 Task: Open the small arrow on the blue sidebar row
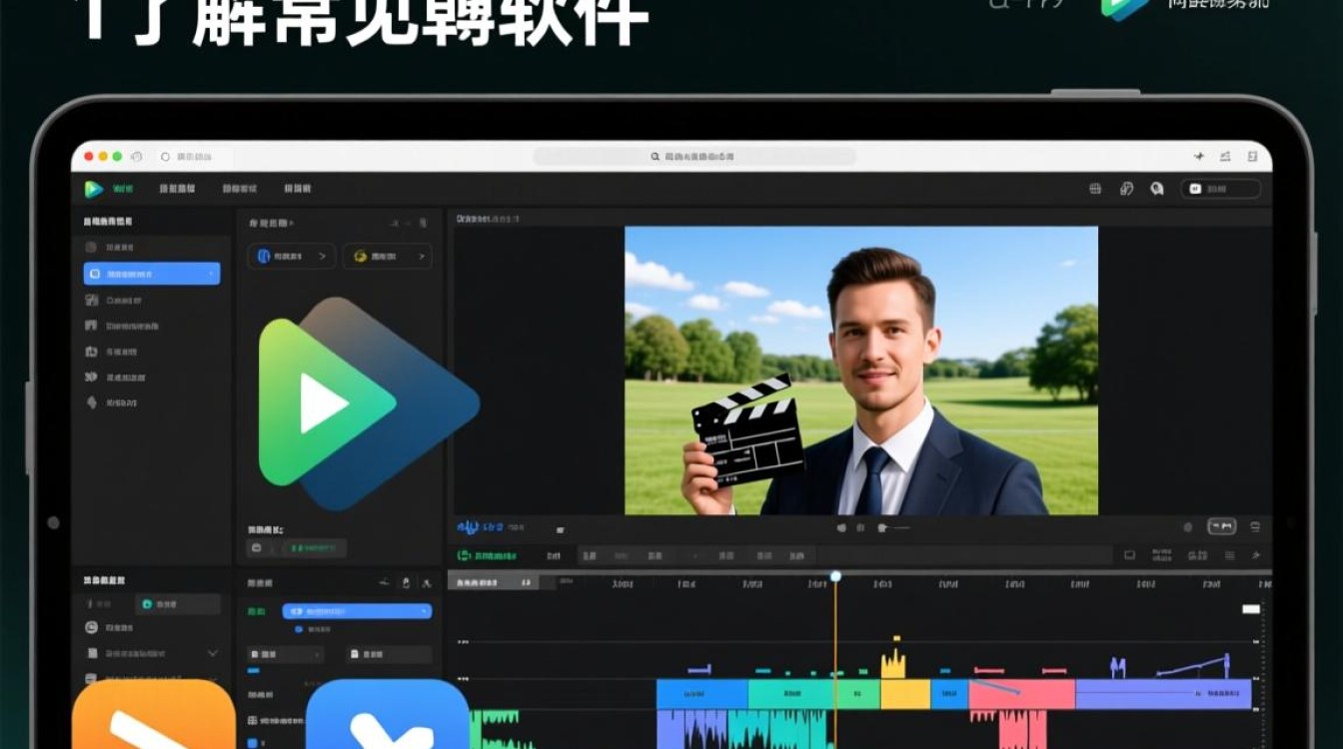(210, 274)
